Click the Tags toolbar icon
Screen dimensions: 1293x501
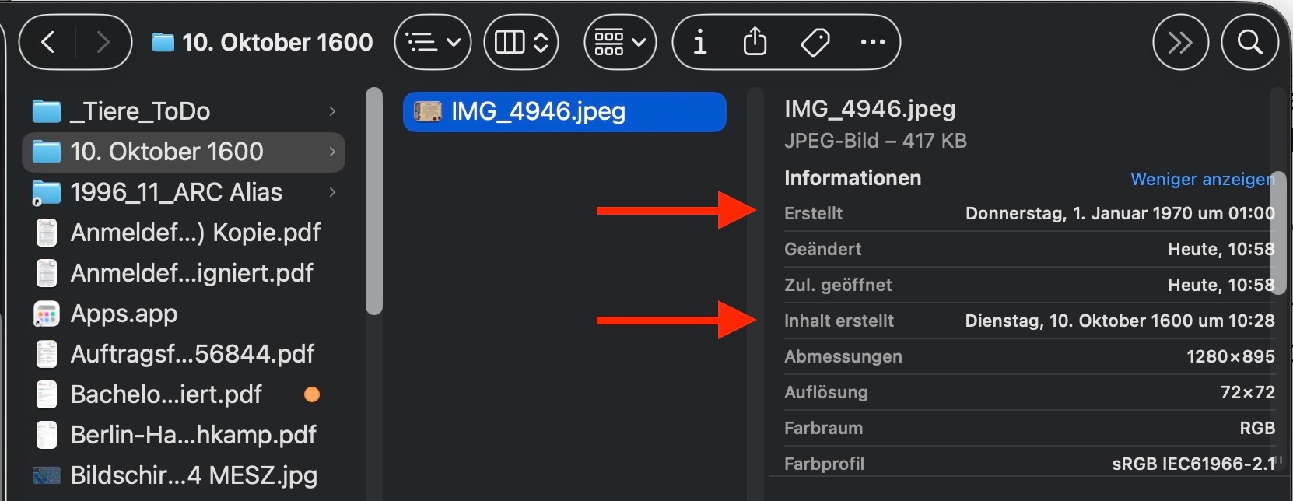[815, 42]
